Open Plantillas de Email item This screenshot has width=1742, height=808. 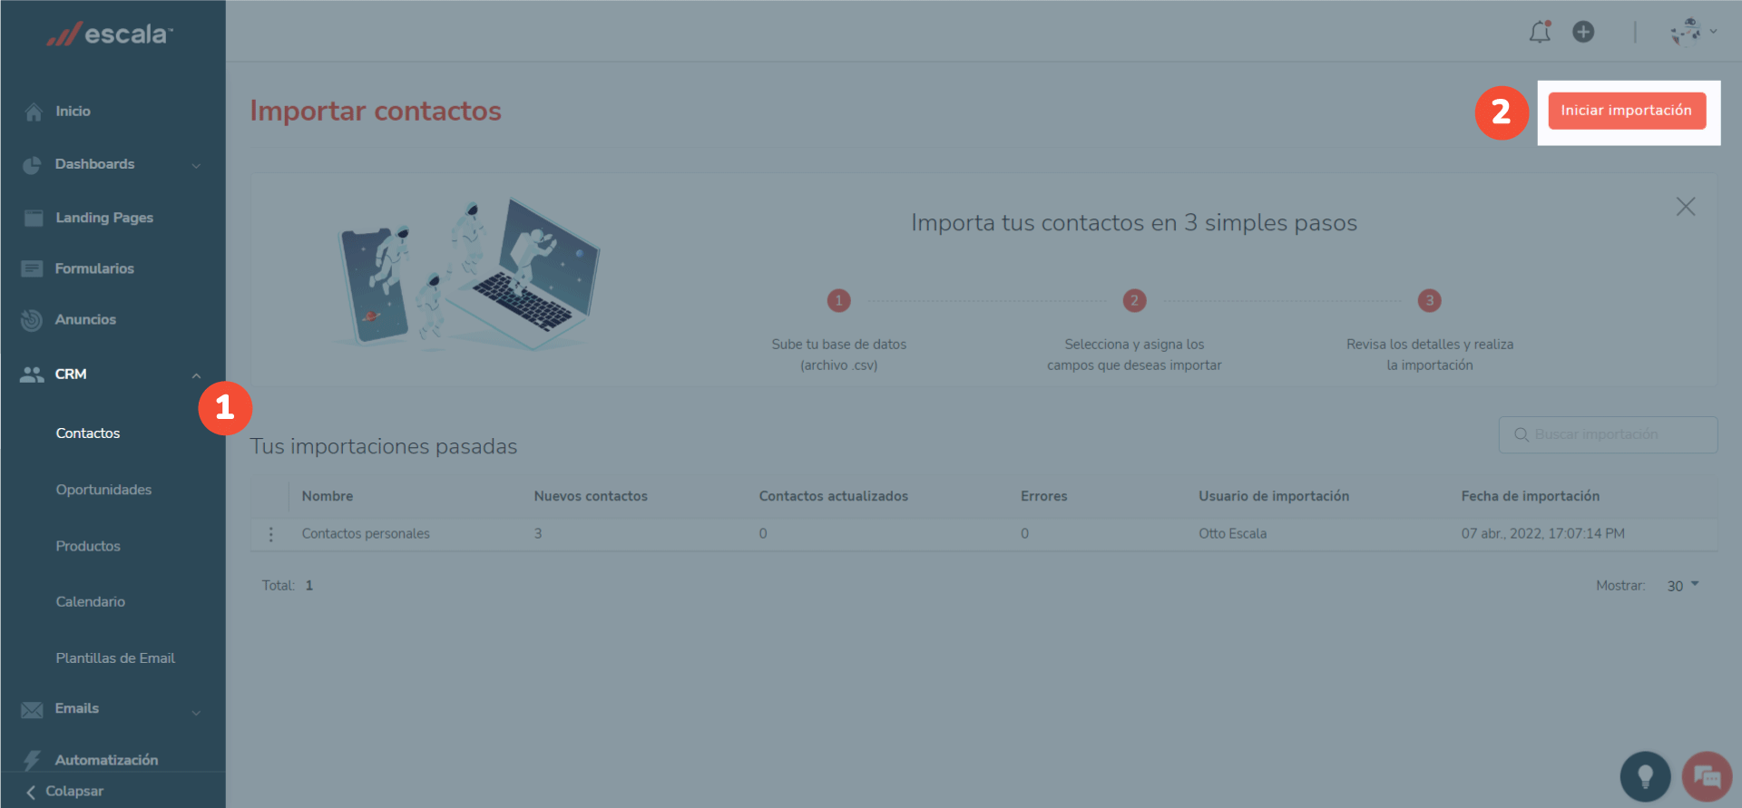pyautogui.click(x=115, y=658)
